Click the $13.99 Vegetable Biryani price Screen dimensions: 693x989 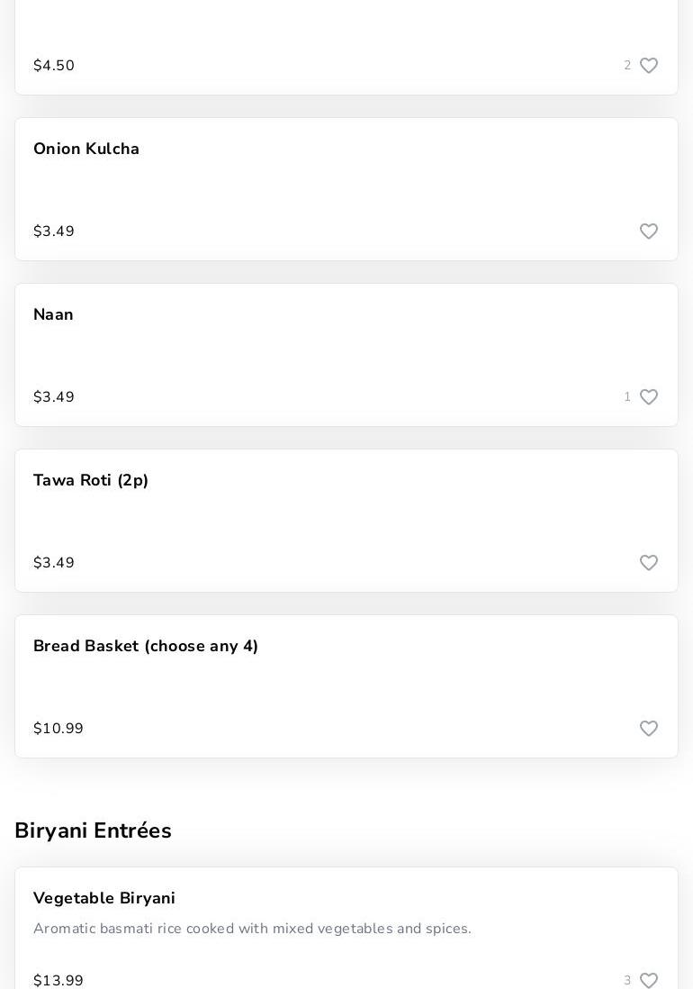(58, 980)
